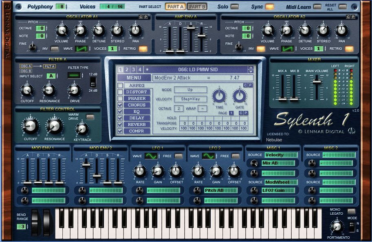Click Mod Env 2 Attack fader
This screenshot has height=242, width=372.
(86, 165)
